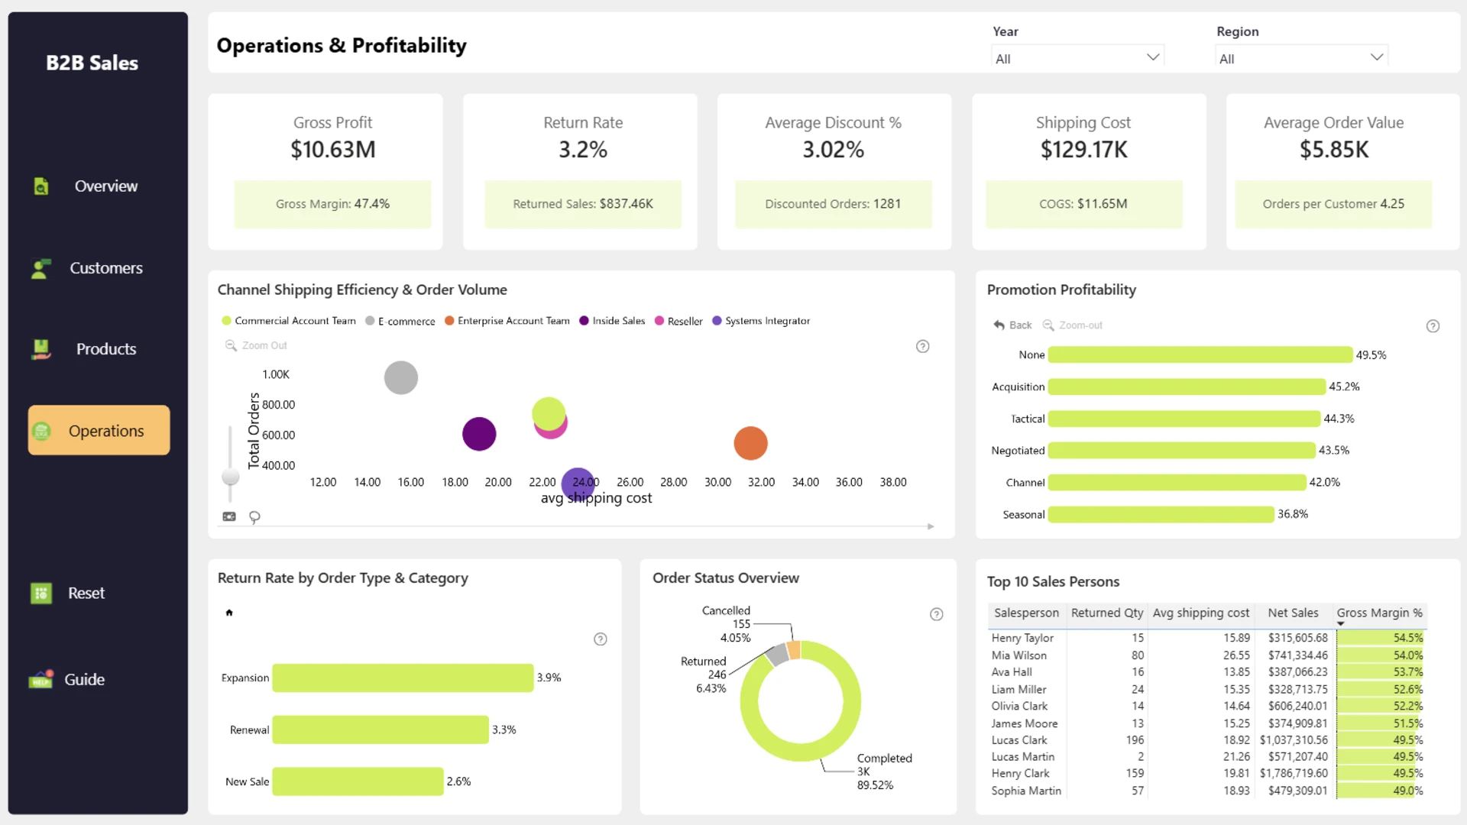Click the Return Rate 3.2% value

pos(583,150)
